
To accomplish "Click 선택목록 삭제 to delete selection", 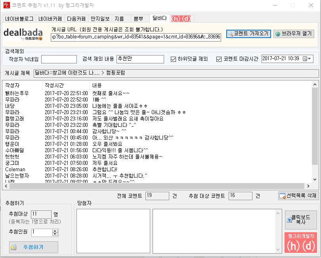I will click(298, 196).
